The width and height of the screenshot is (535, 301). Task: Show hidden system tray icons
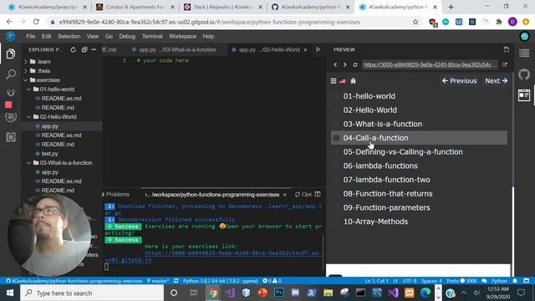(463, 293)
